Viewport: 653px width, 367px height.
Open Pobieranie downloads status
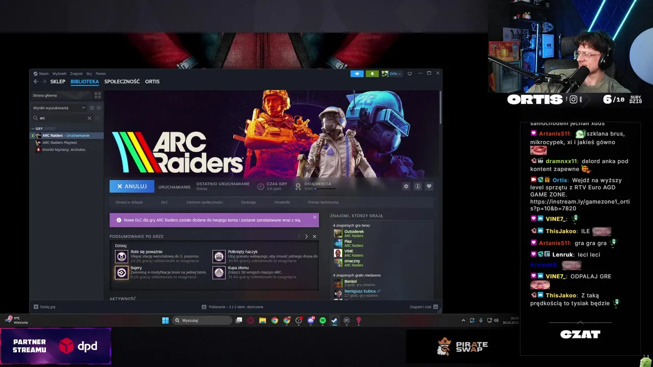233,307
